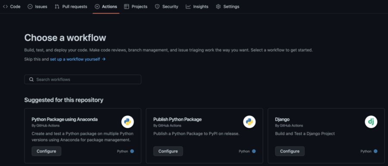
Task: Click By GitHub Actions under Anaconda package
Action: (46, 125)
